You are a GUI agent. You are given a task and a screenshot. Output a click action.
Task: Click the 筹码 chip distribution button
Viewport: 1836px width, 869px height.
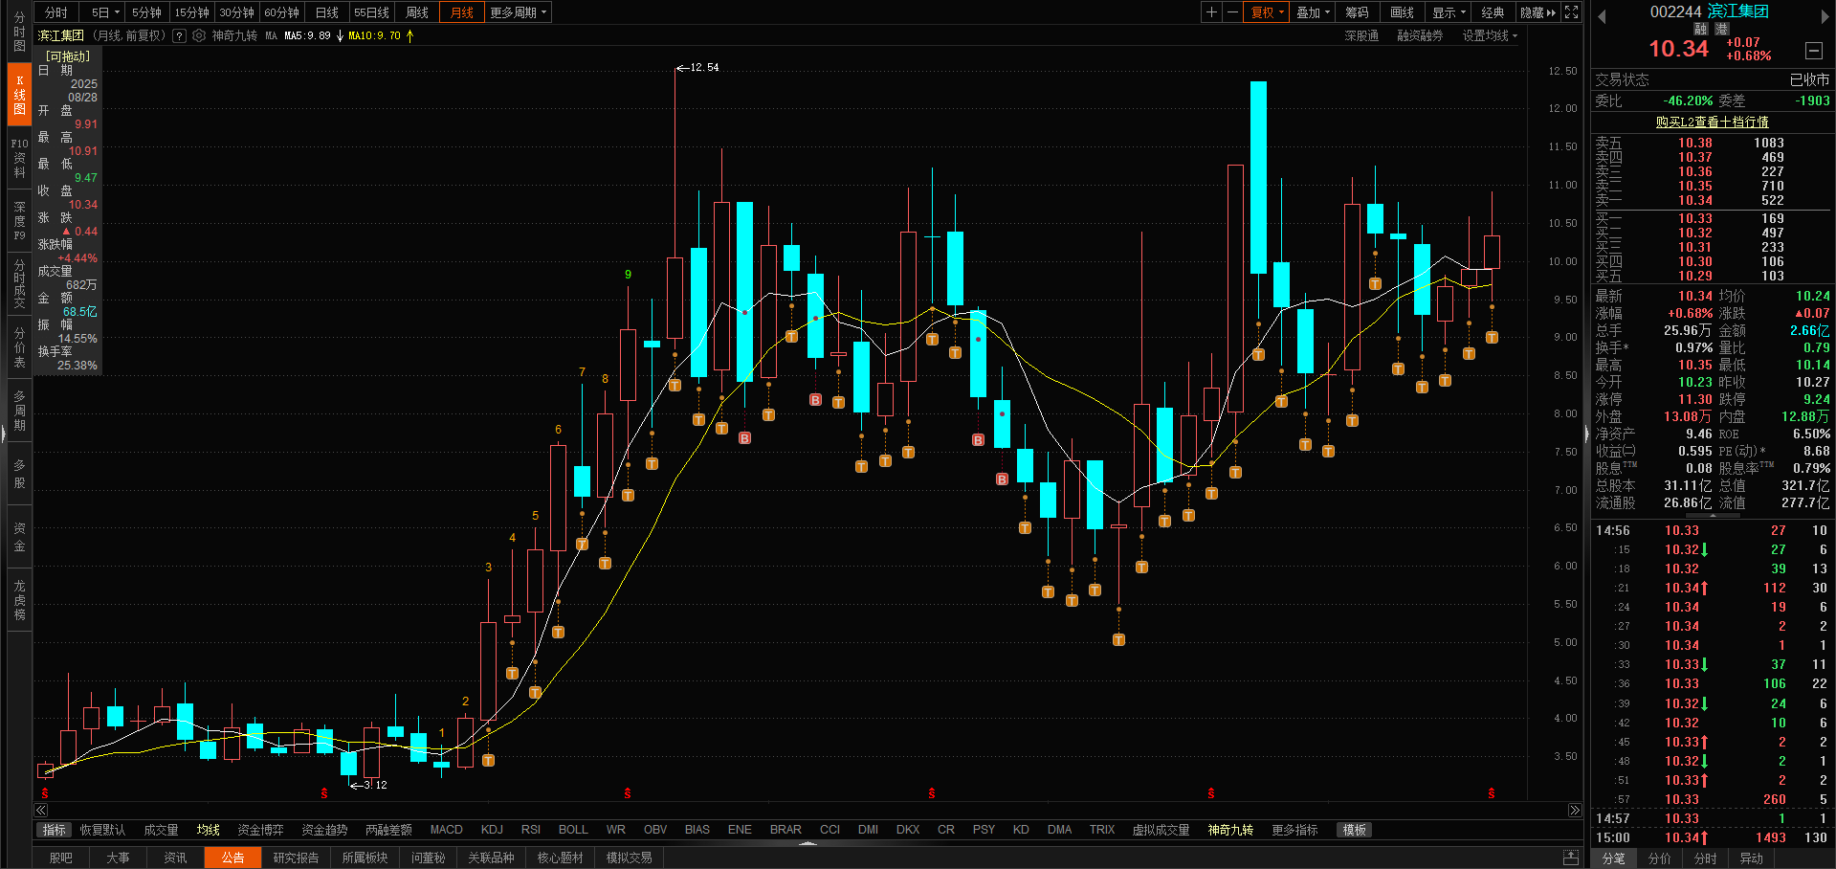click(x=1357, y=12)
